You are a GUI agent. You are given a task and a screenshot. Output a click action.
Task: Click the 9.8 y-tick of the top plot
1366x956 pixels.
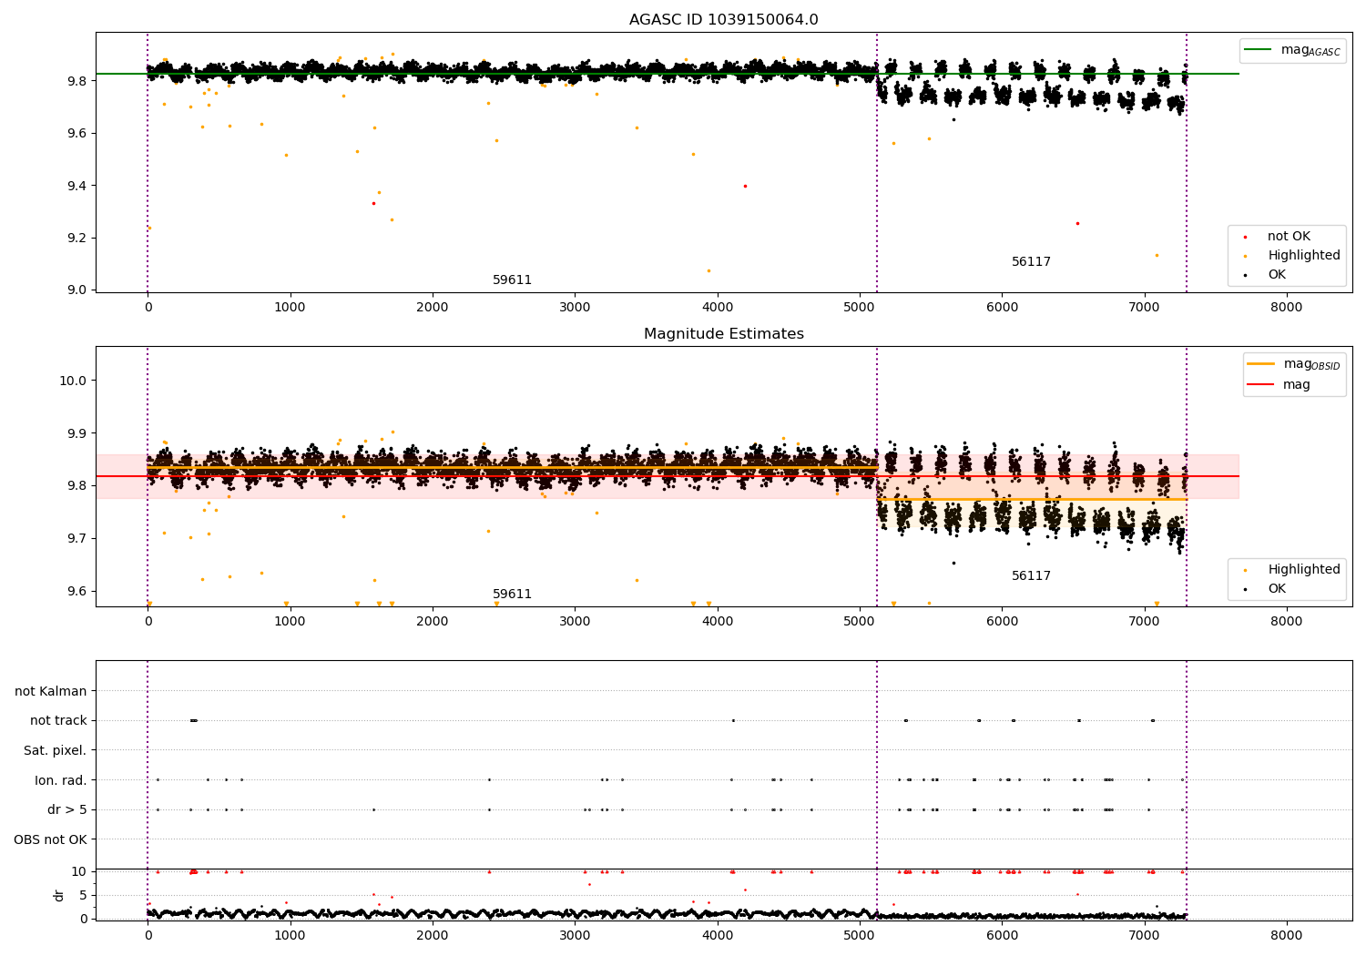[x=76, y=81]
